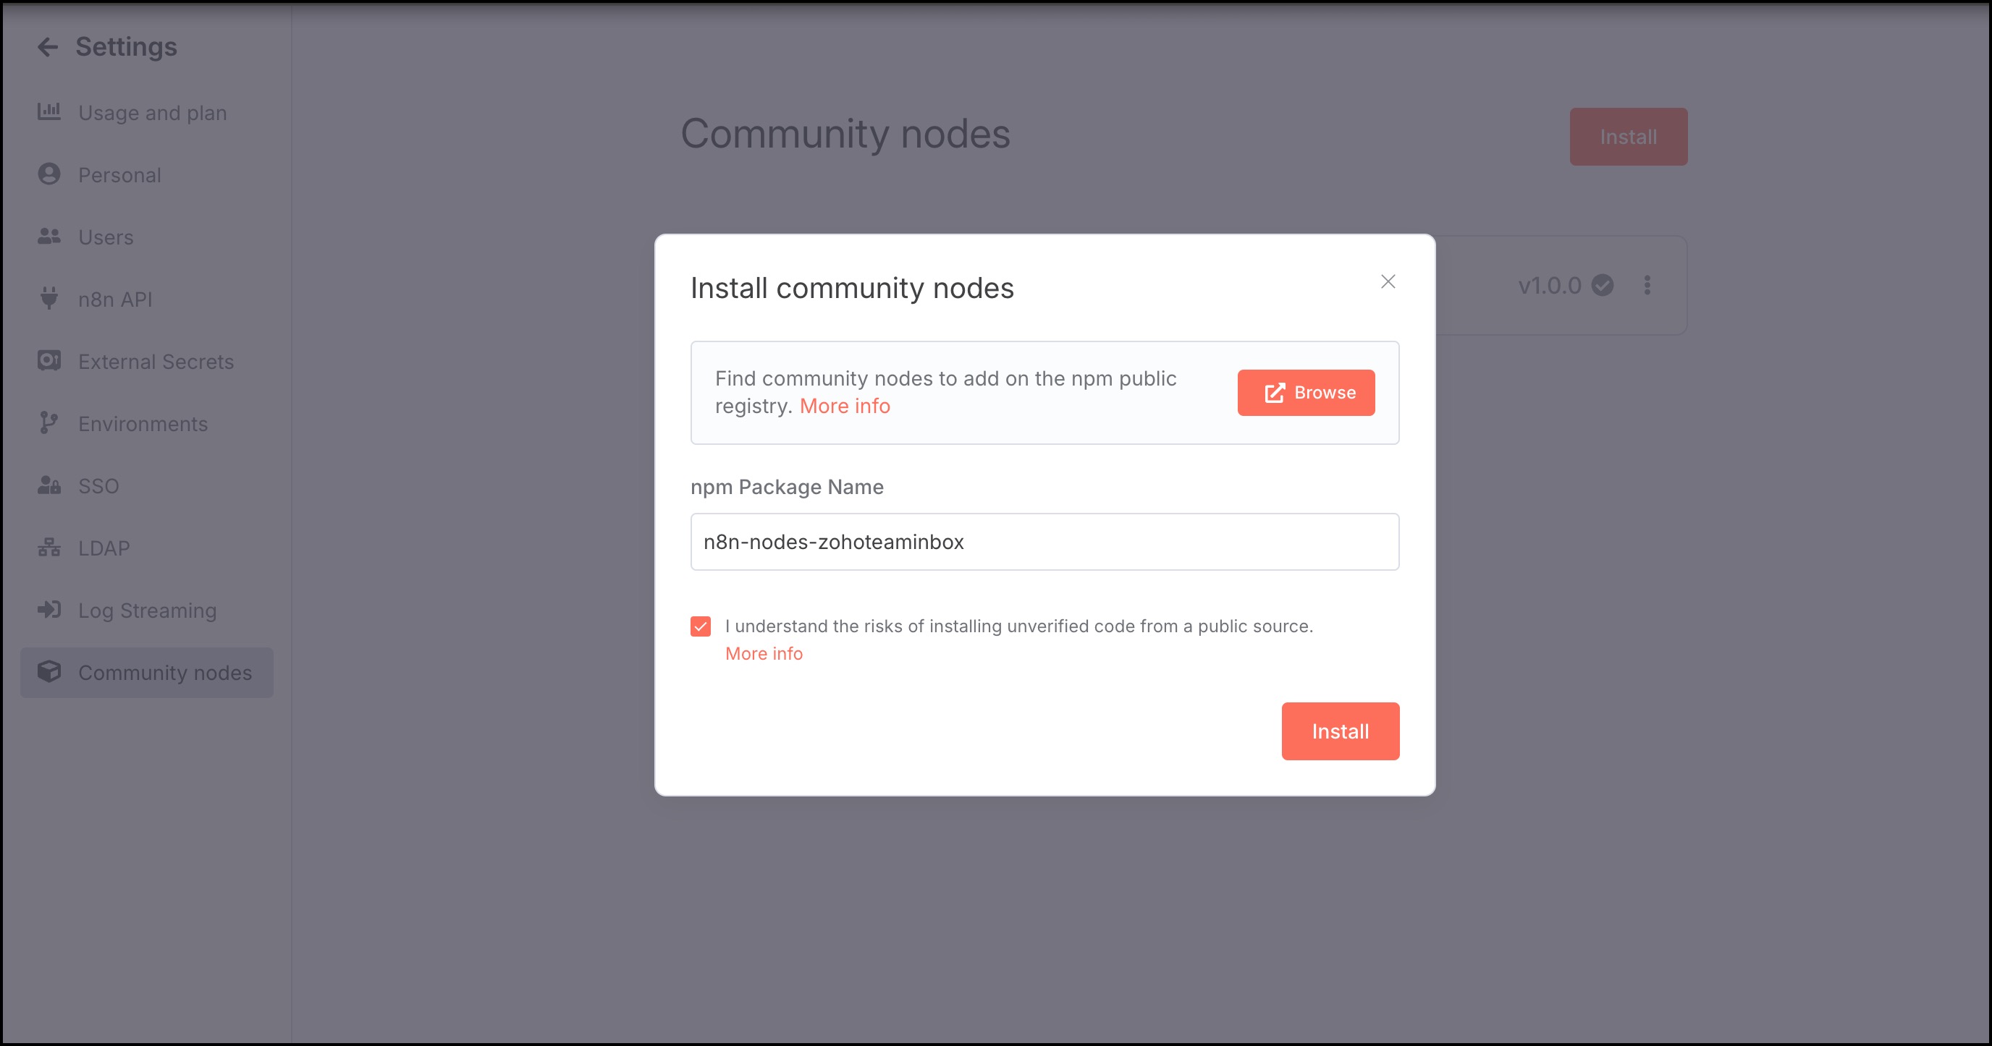The width and height of the screenshot is (1992, 1046).
Task: Click the n8n API plug icon
Action: (x=48, y=299)
